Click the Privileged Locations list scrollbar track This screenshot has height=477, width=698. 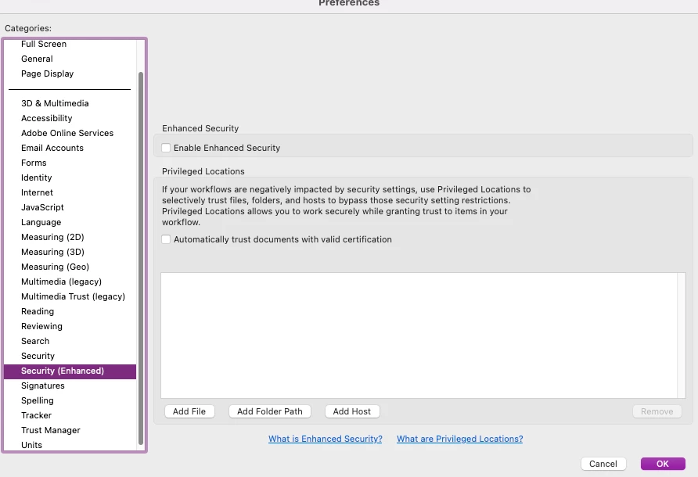[682, 335]
